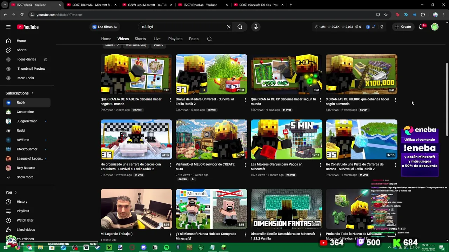Viewport: 449px width, 252px height.
Task: Open the notifications bell
Action: (422, 27)
